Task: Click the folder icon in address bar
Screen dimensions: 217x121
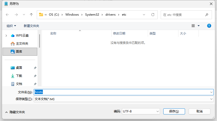Action: click(x=41, y=15)
